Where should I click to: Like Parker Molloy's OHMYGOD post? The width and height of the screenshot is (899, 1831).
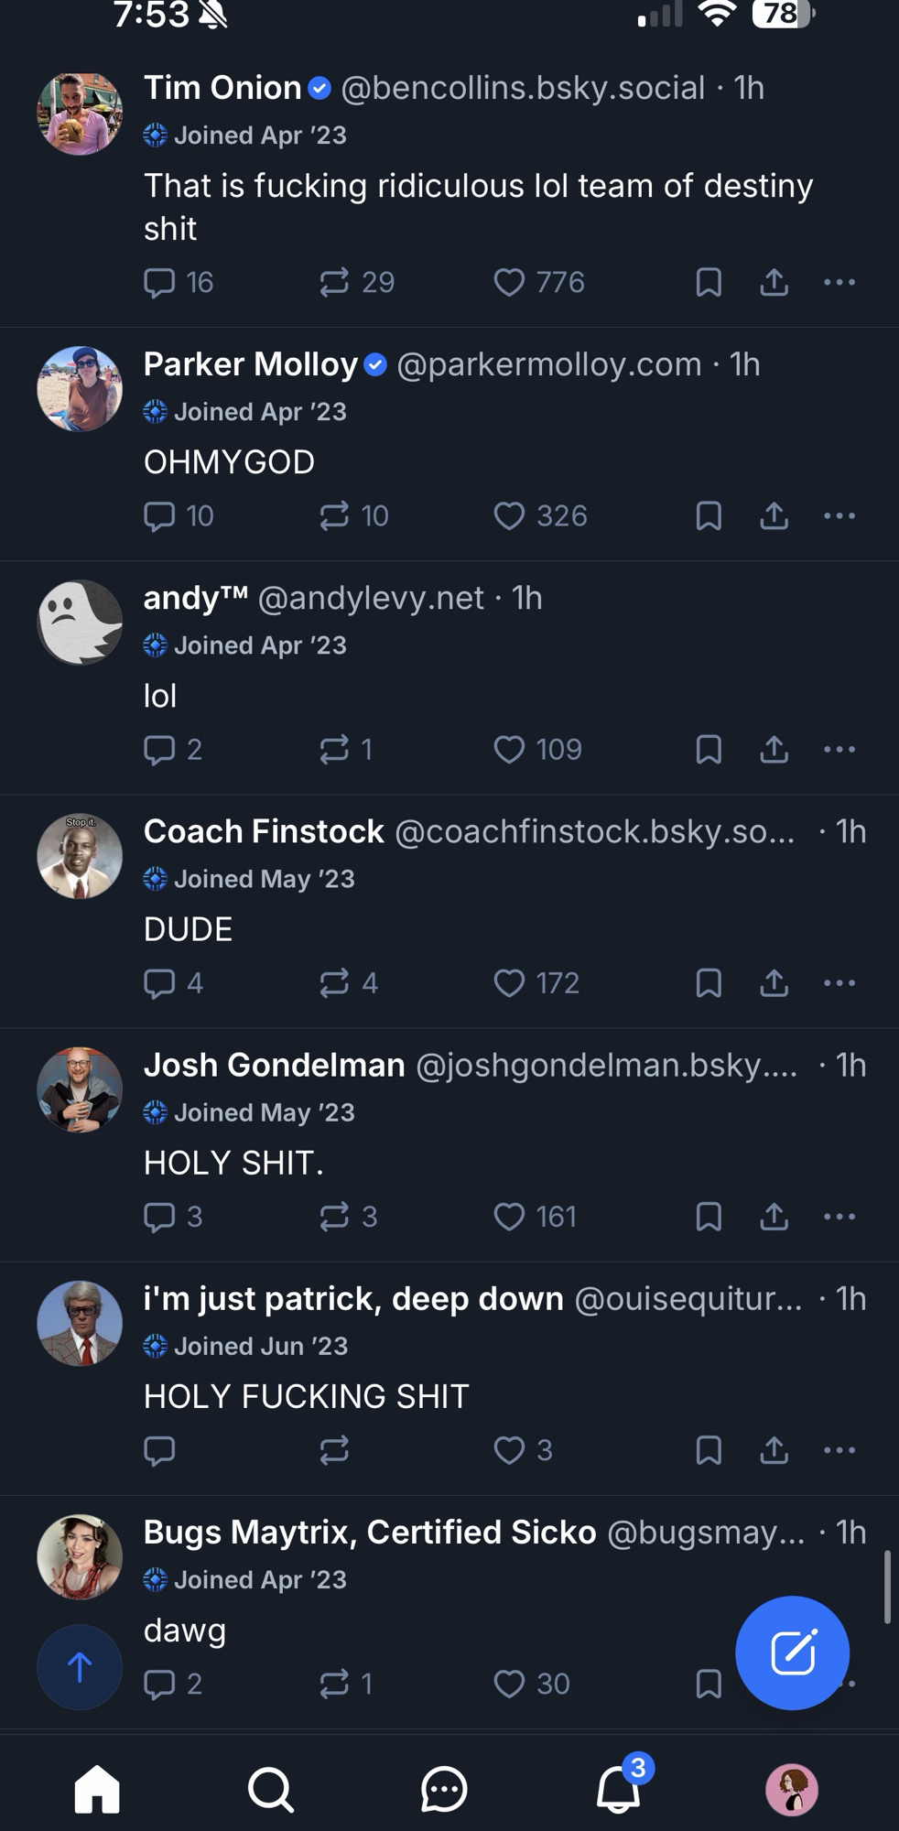(x=509, y=516)
